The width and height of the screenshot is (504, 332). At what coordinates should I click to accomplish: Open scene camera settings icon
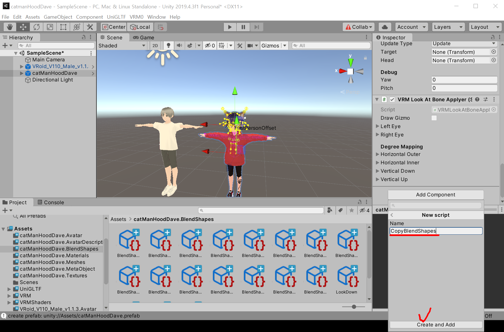[x=250, y=45]
